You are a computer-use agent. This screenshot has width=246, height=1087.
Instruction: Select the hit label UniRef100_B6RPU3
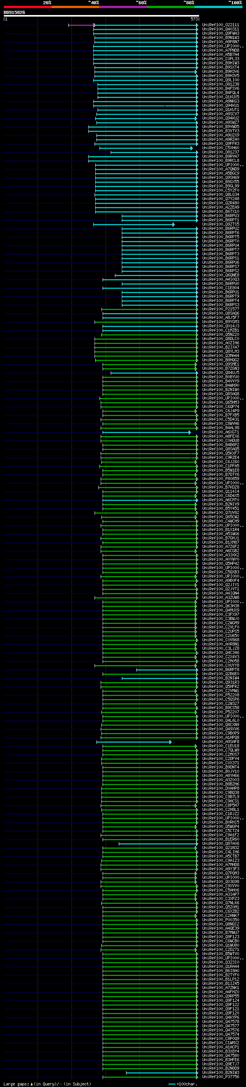[x=221, y=216]
